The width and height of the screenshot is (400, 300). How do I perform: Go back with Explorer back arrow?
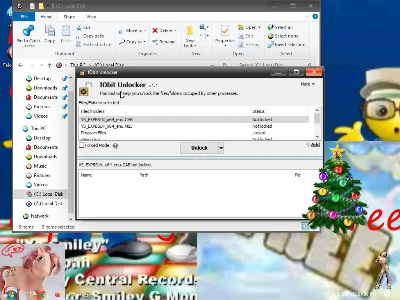[x=21, y=65]
